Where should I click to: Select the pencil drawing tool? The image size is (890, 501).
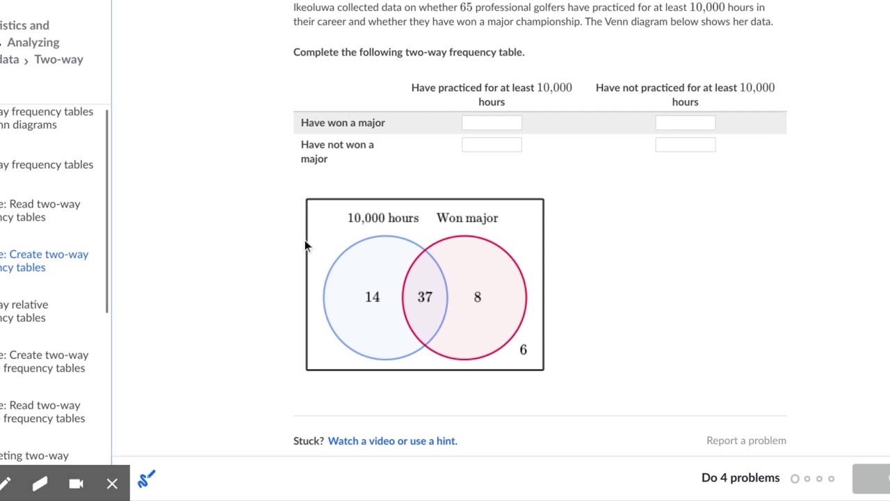(x=6, y=484)
